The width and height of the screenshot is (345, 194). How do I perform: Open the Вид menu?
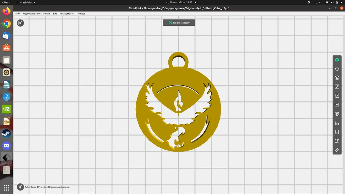(55, 14)
